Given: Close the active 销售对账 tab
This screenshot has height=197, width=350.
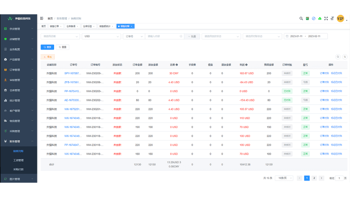Looking at the screenshot, I should [x=132, y=26].
